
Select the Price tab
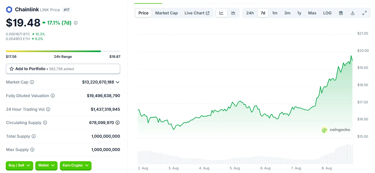click(143, 13)
